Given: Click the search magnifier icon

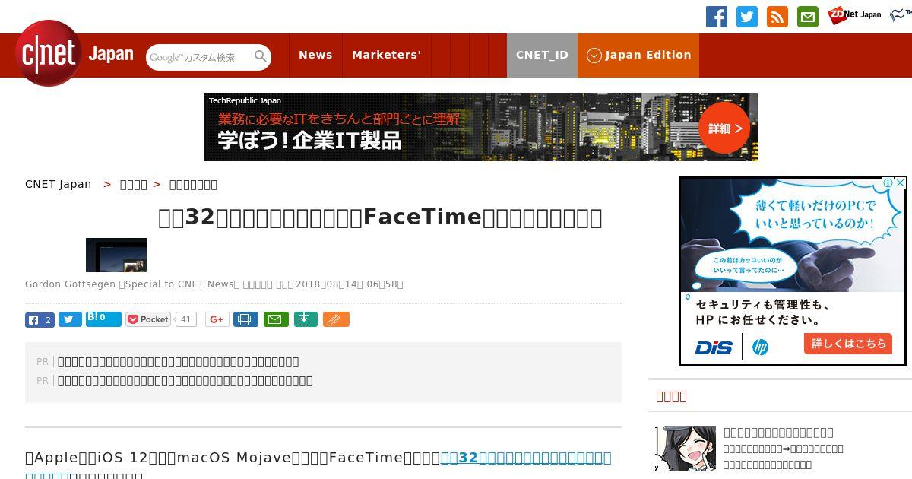Looking at the screenshot, I should 261,56.
